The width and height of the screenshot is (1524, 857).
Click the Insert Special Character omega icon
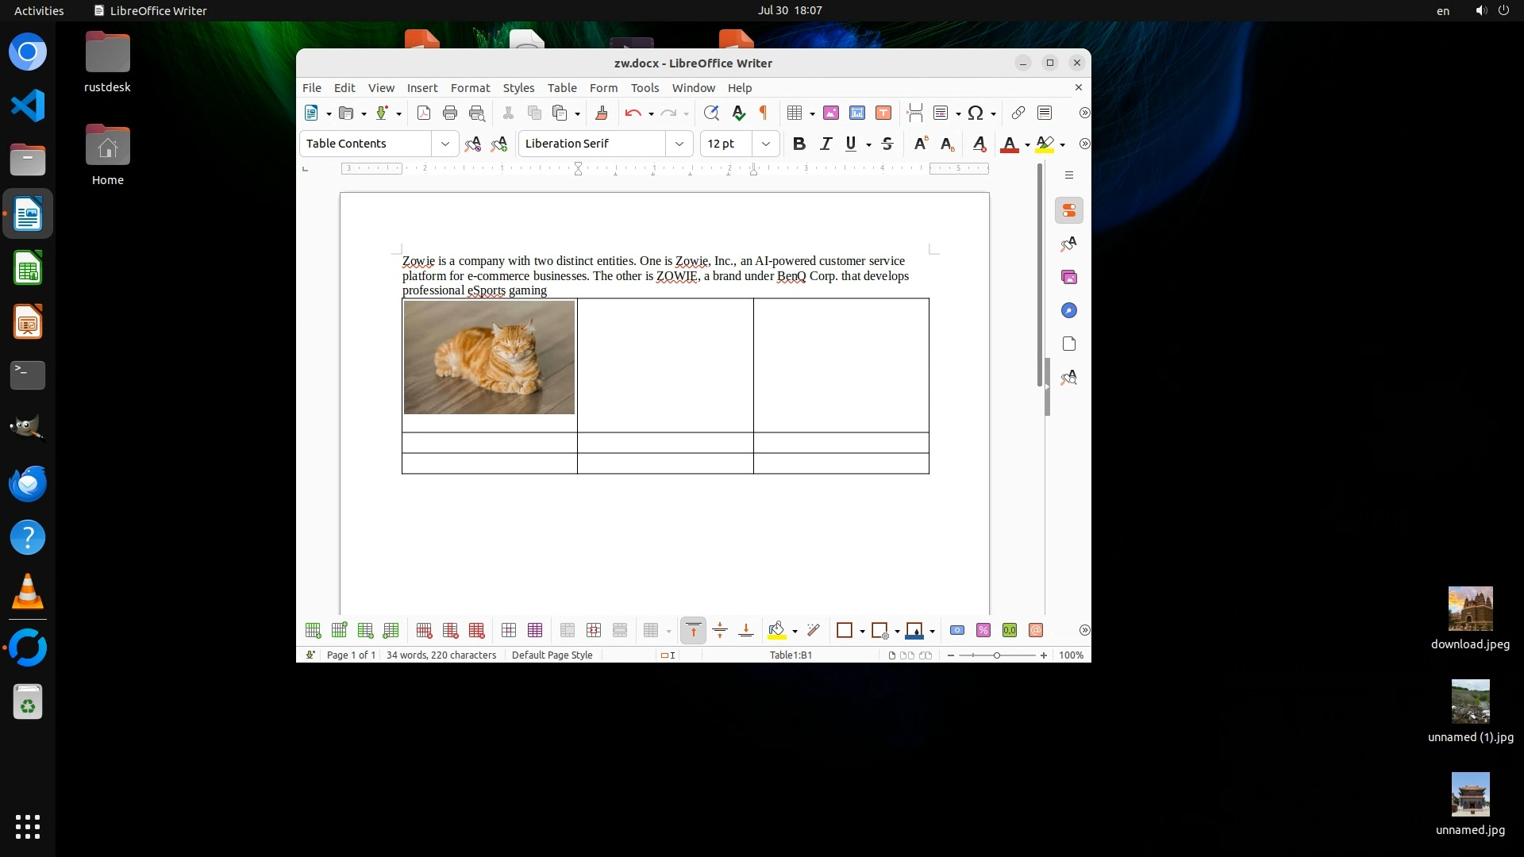click(976, 113)
